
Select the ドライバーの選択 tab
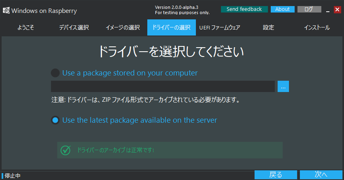click(172, 27)
